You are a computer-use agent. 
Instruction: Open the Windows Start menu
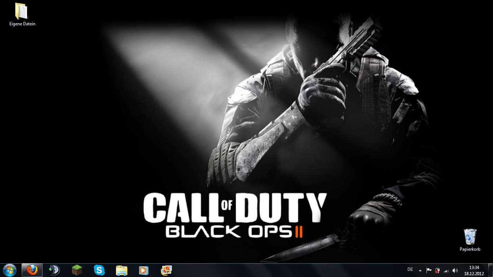pyautogui.click(x=9, y=270)
